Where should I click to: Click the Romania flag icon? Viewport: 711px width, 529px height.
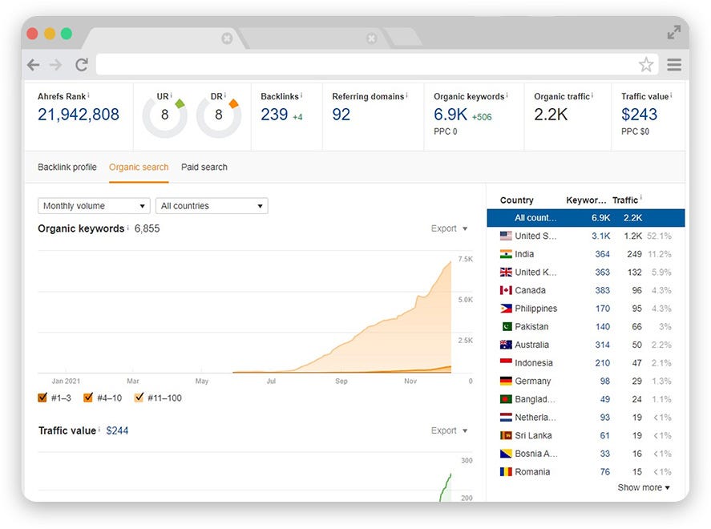click(506, 471)
